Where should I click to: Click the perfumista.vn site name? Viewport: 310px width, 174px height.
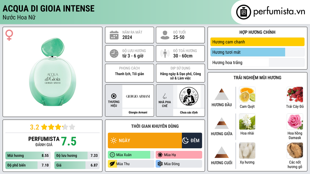coord(279,11)
